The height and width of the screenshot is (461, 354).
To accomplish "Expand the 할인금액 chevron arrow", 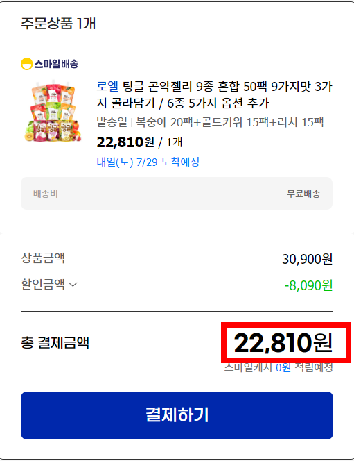I will (x=73, y=284).
